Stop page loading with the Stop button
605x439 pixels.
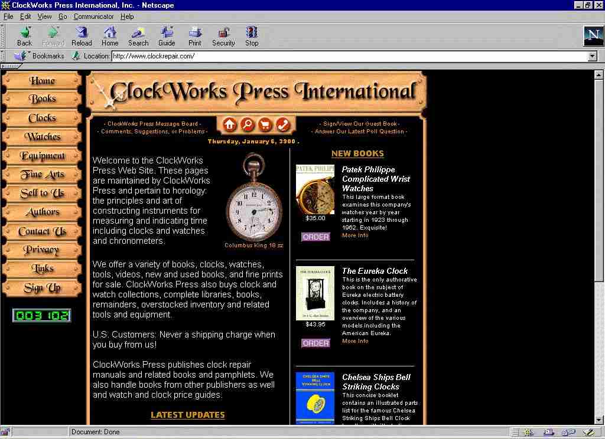click(x=252, y=36)
